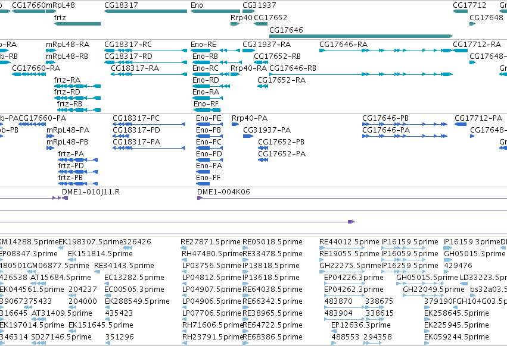The width and height of the screenshot is (507, 346).
Task: Select the EK151814.5prime EST label
Action: [x=100, y=254]
